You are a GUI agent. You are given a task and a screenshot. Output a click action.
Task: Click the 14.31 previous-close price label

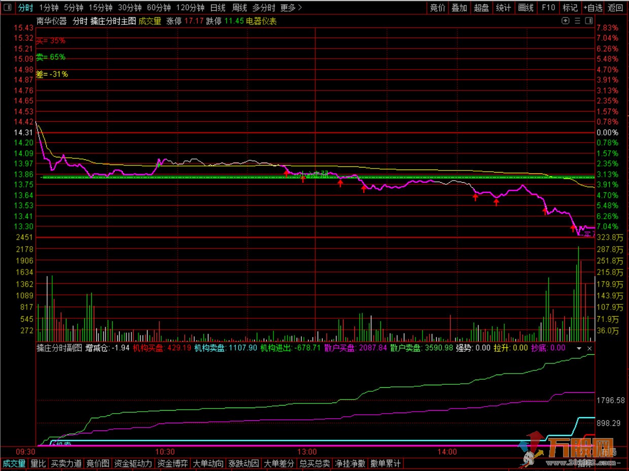point(24,132)
